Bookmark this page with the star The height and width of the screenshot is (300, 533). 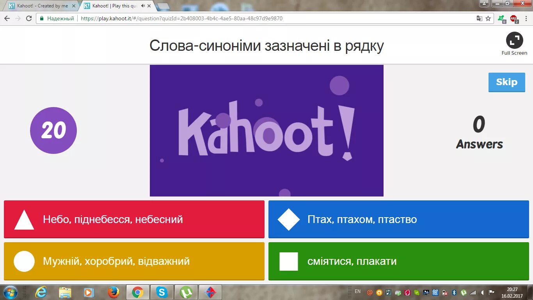coord(488,18)
